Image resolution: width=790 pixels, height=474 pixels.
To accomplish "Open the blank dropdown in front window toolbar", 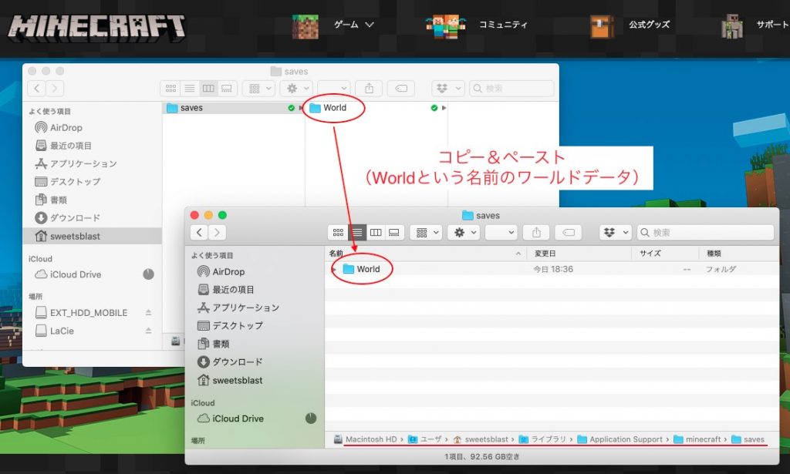I will [501, 233].
